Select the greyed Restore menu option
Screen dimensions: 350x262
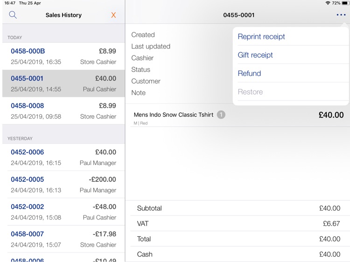(291, 92)
